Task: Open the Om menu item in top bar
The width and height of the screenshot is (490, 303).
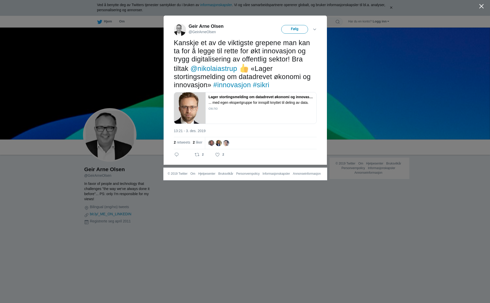Action: pos(122,21)
